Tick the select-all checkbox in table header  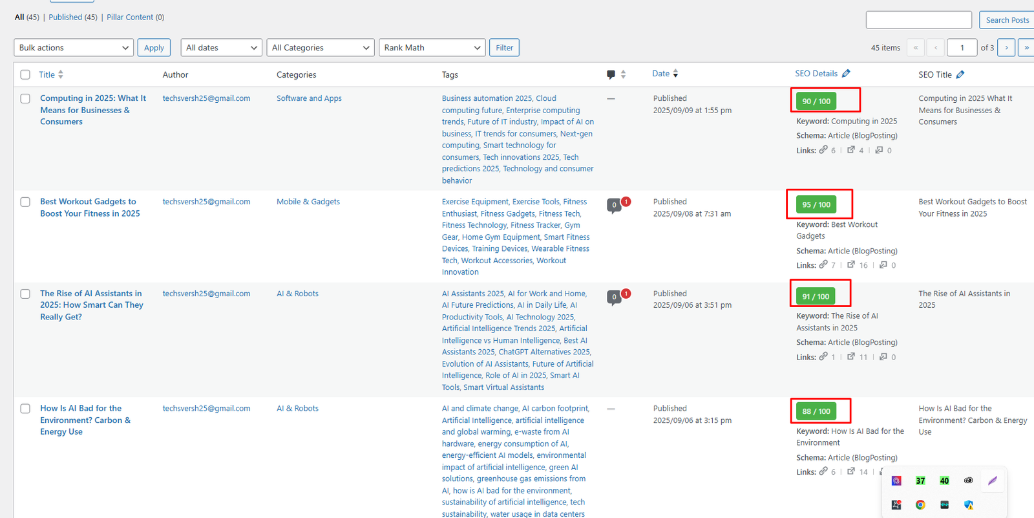point(25,74)
